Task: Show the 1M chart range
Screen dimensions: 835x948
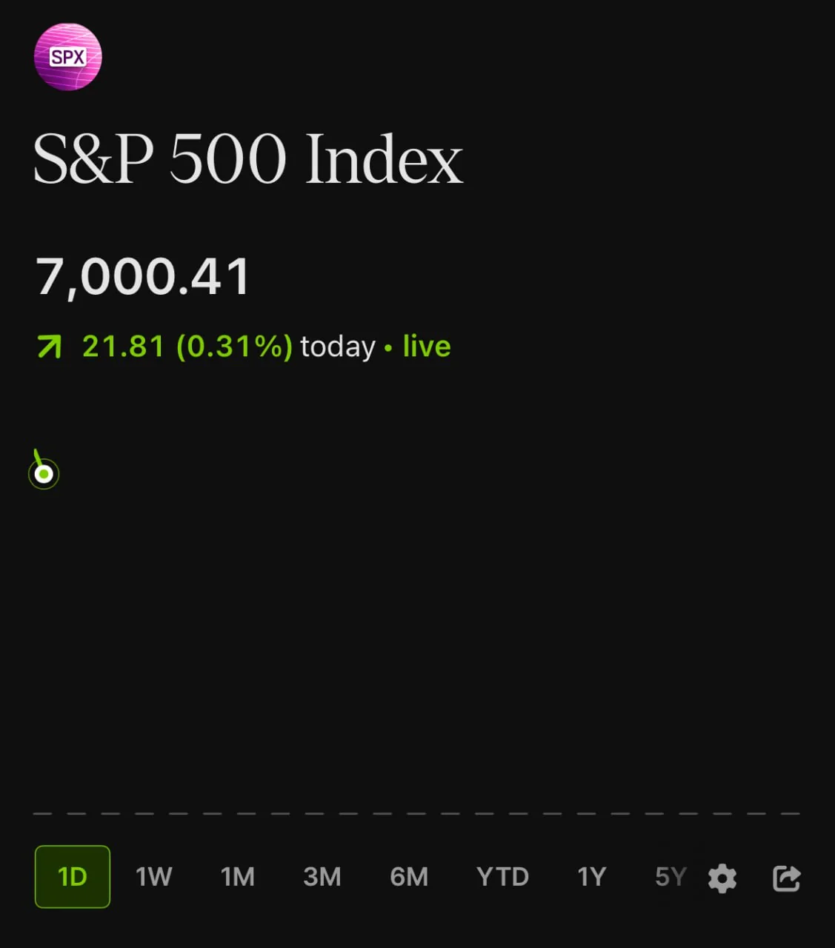Action: [237, 877]
